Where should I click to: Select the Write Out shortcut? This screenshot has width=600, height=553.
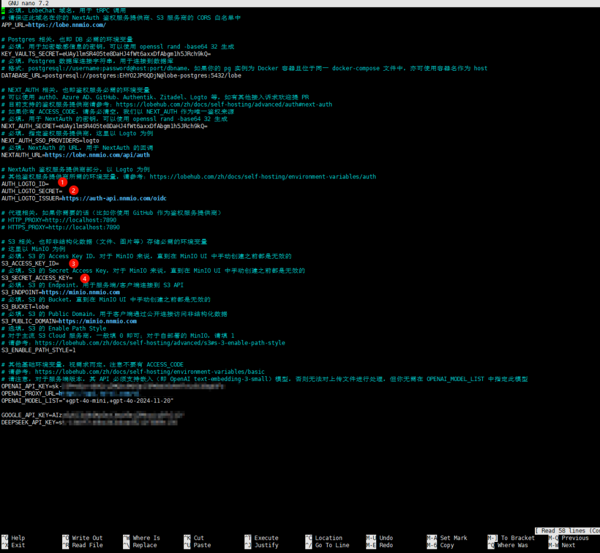tap(87, 538)
